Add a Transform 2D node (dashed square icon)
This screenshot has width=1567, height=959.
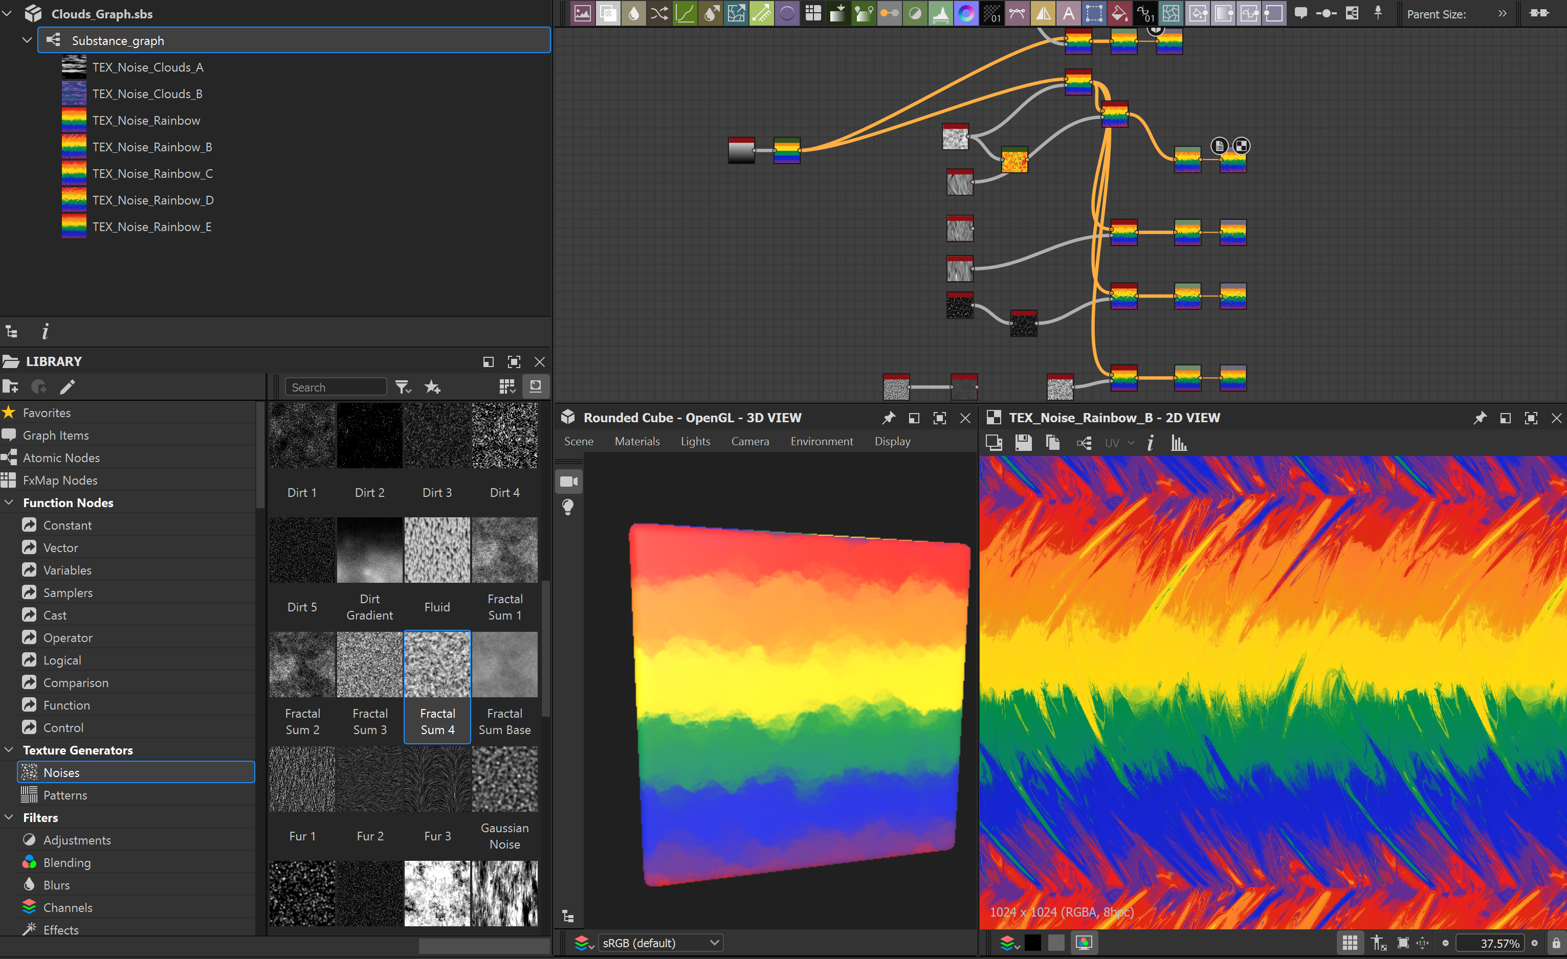pos(1094,13)
